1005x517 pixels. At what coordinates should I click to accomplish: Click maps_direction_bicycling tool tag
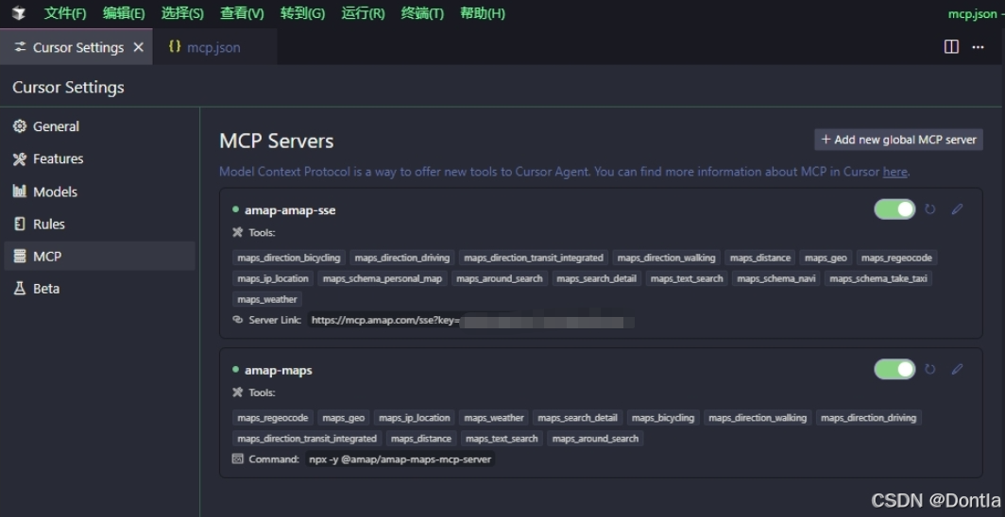(289, 258)
